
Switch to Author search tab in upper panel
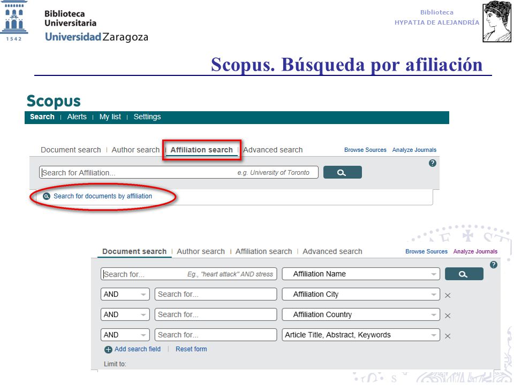[135, 150]
